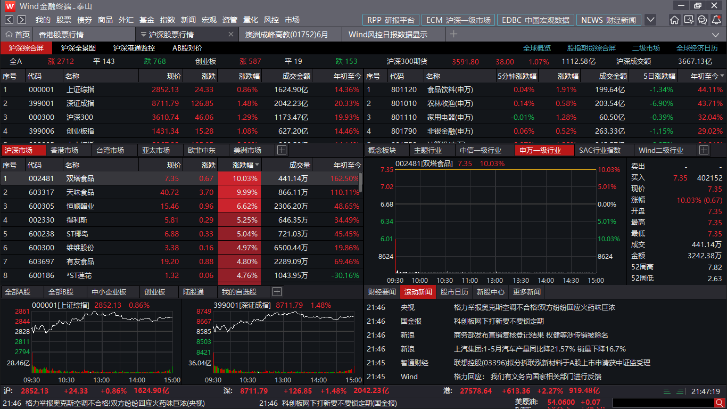The image size is (727, 409).
Task: Add a market tab after 美洲市场
Action: coord(281,150)
